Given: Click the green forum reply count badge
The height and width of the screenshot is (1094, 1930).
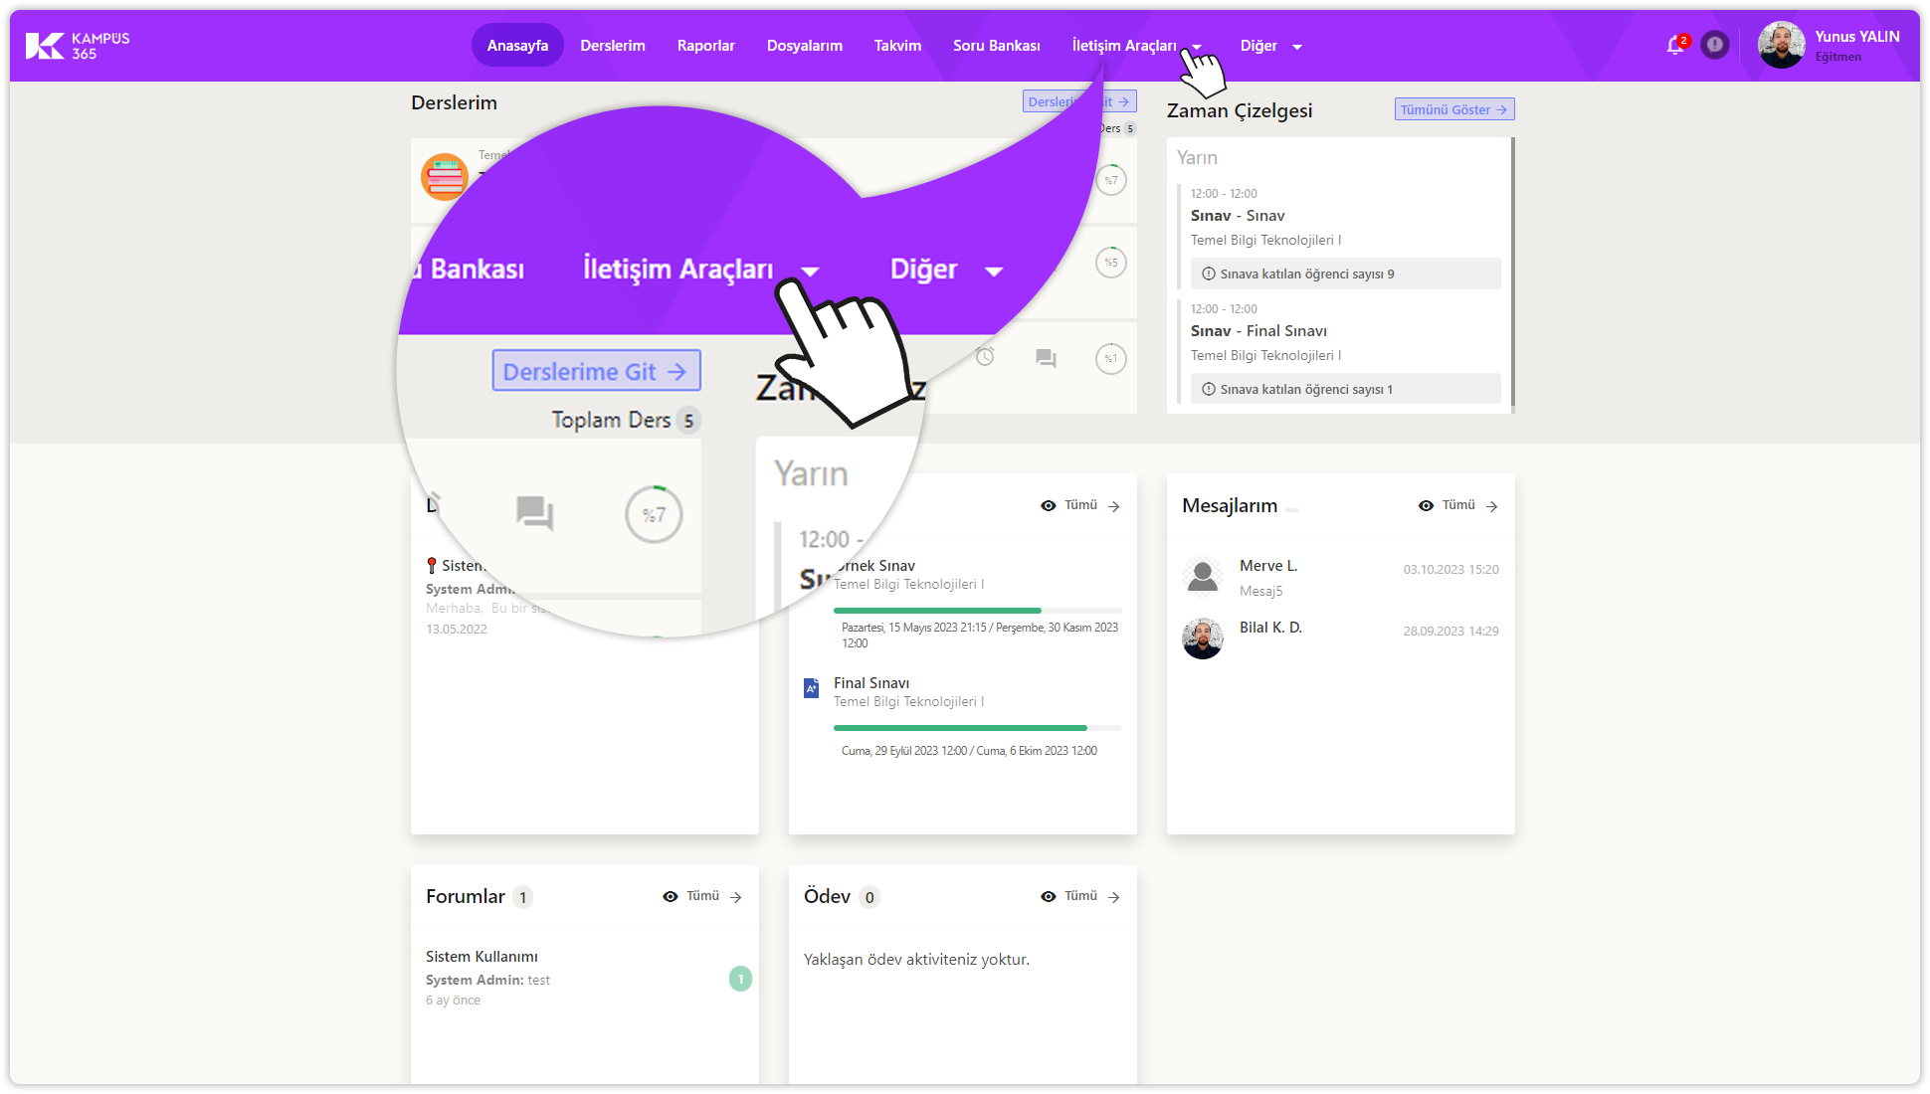Looking at the screenshot, I should pos(740,979).
